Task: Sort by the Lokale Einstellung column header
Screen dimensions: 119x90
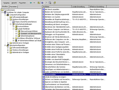Action: [x=80, y=6]
